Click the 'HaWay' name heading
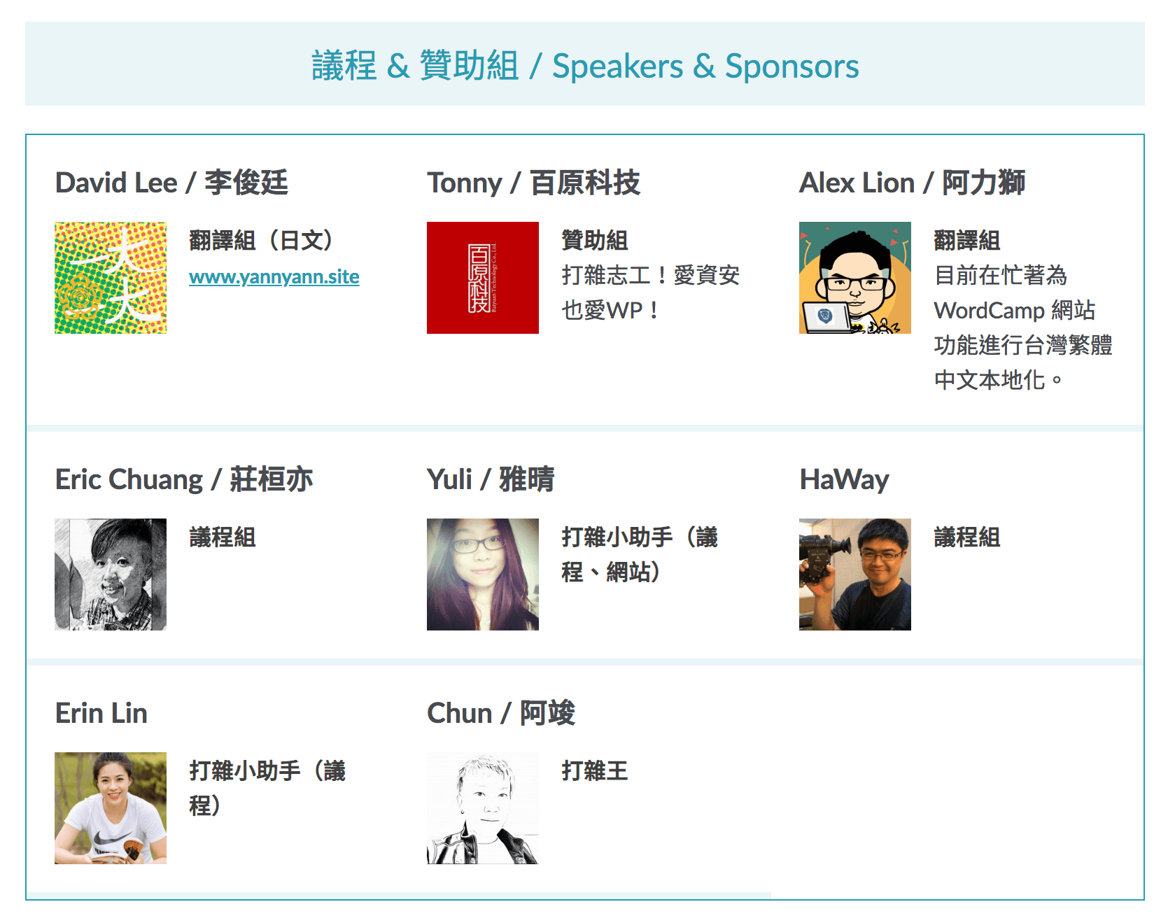This screenshot has height=916, width=1154. tap(844, 479)
